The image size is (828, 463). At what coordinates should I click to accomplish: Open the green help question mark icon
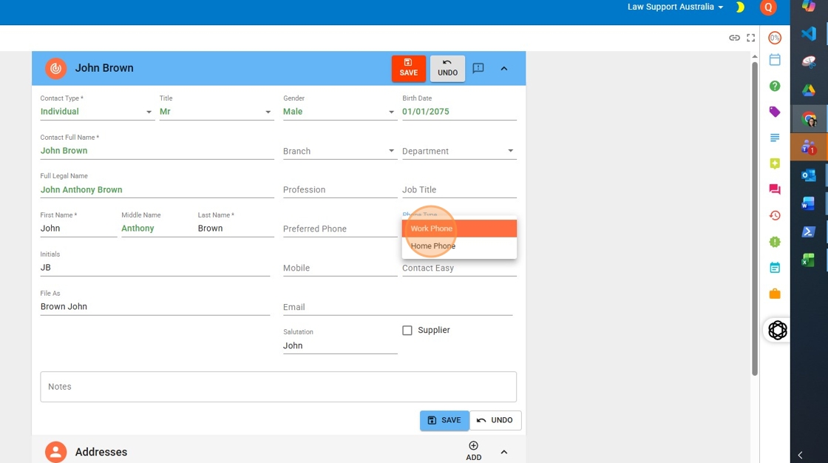[775, 86]
